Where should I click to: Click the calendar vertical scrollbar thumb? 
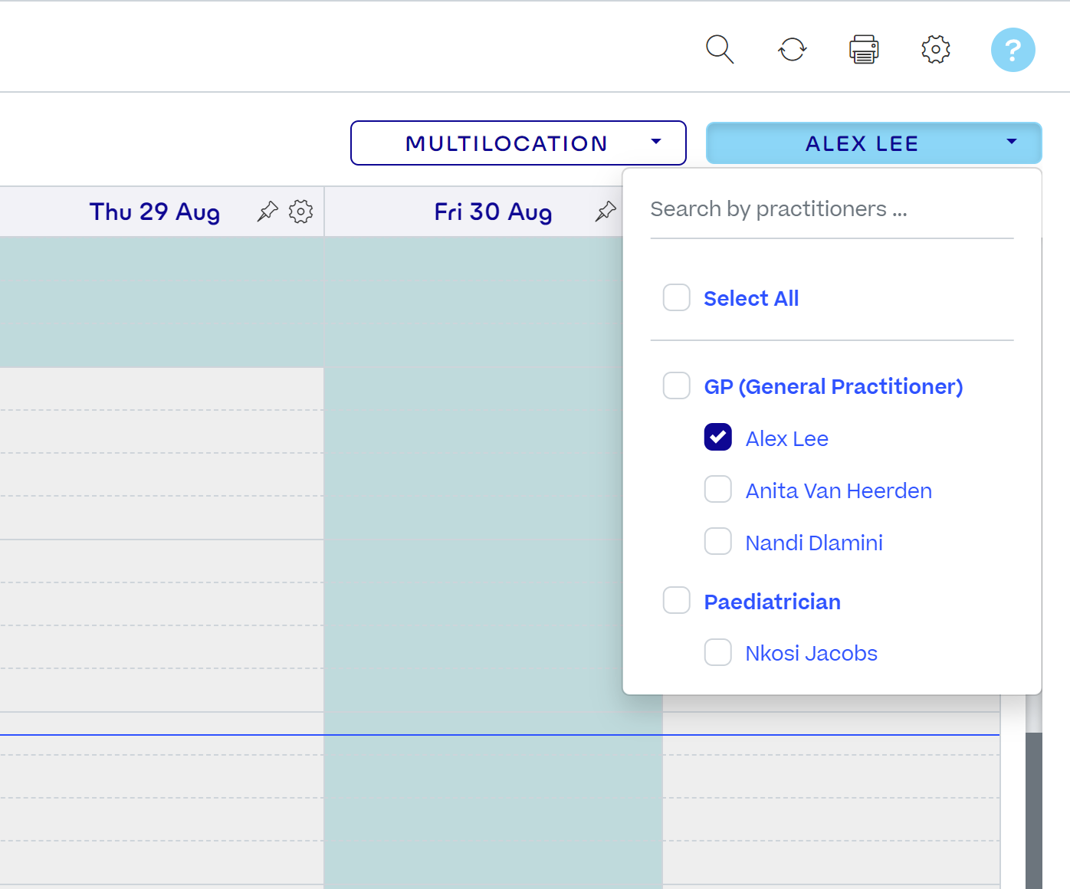[x=1034, y=810]
